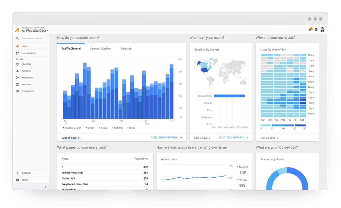
Task: Switch to Source / Medium tab
Action: tap(101, 49)
